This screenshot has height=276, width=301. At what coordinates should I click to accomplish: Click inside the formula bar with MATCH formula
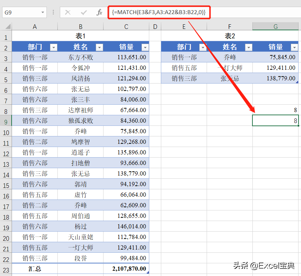246,12
